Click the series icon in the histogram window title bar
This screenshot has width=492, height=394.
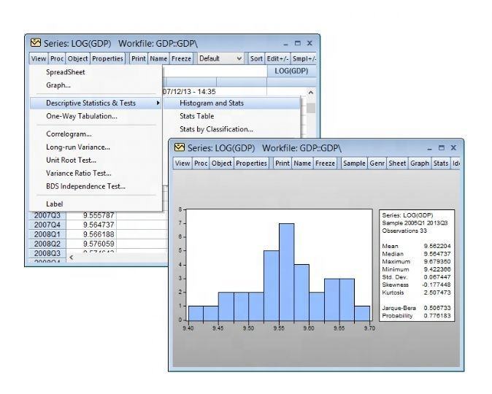pos(179,148)
